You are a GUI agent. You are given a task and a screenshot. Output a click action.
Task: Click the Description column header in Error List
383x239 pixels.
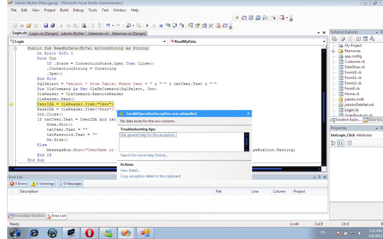[117, 191]
